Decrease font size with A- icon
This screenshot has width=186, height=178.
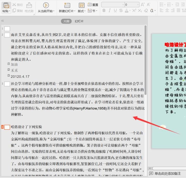click(149, 5)
